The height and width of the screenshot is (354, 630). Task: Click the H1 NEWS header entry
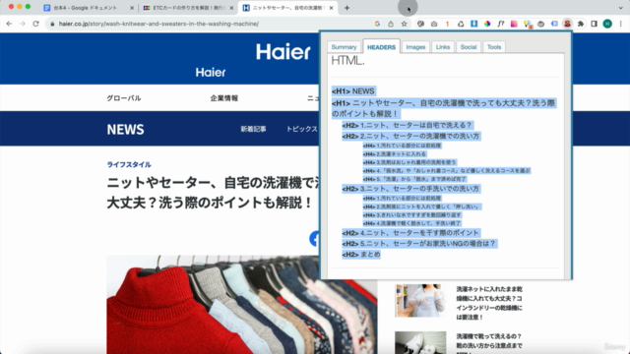tap(352, 91)
